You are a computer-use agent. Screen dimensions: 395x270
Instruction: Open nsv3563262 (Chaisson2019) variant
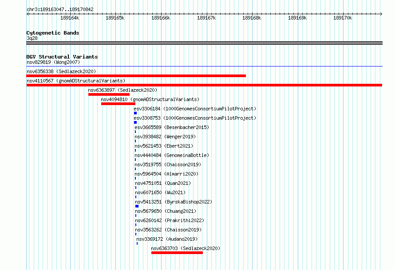click(x=168, y=230)
